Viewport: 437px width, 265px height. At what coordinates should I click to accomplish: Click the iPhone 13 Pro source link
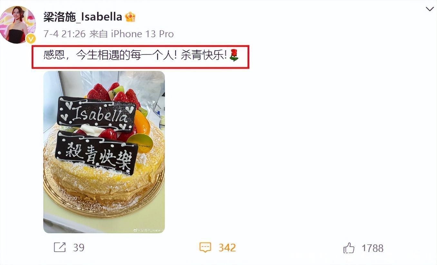tap(142, 34)
